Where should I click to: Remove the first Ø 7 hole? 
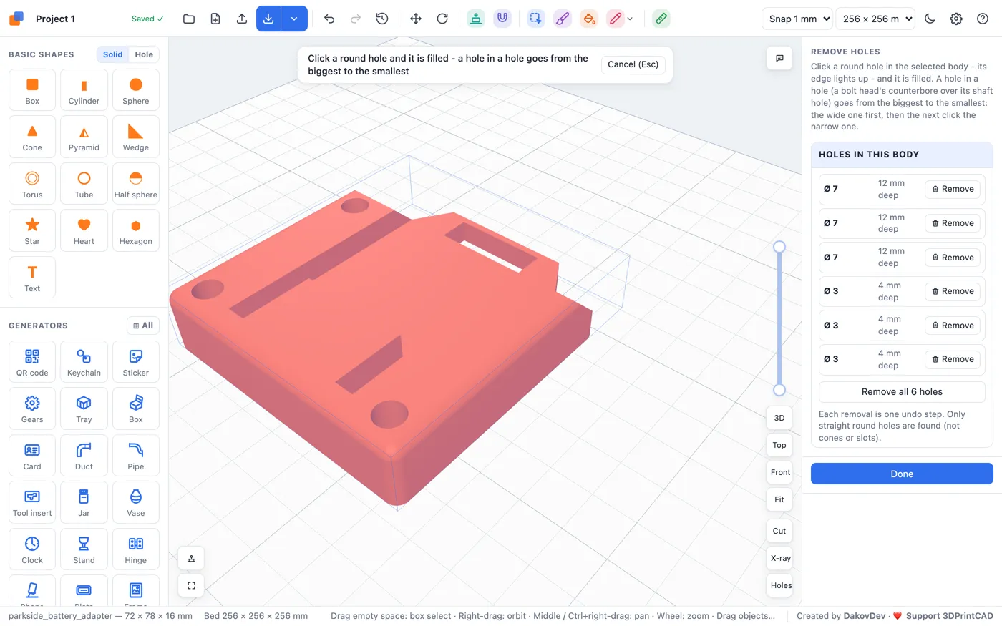click(x=953, y=189)
